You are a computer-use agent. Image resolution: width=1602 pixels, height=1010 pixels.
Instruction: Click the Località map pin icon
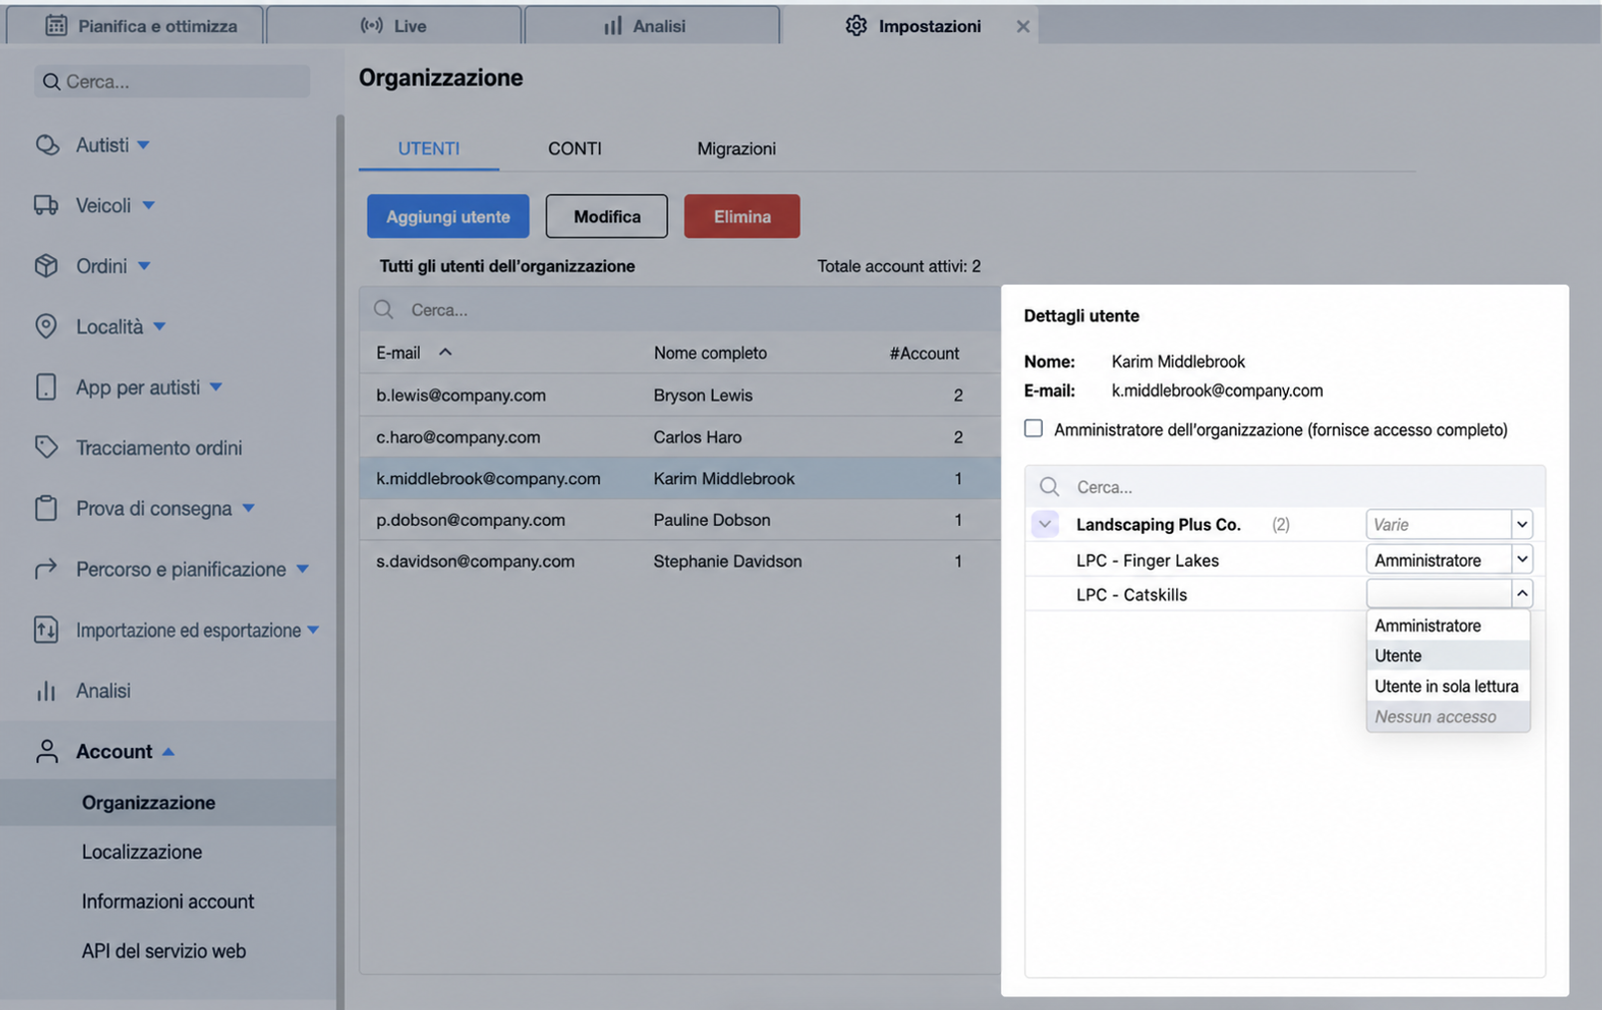(46, 327)
